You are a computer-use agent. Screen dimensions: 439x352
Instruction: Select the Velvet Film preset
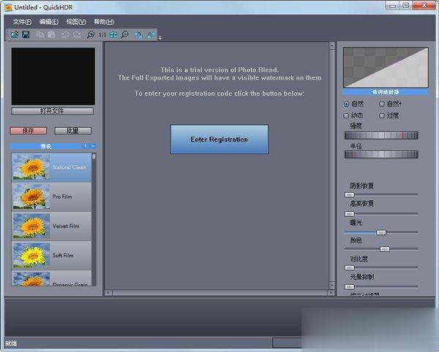51,226
